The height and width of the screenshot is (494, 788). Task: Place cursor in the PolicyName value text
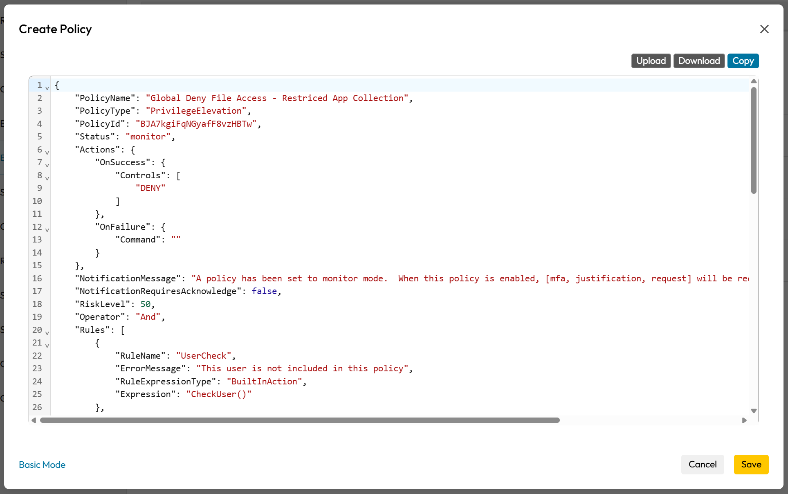point(276,98)
